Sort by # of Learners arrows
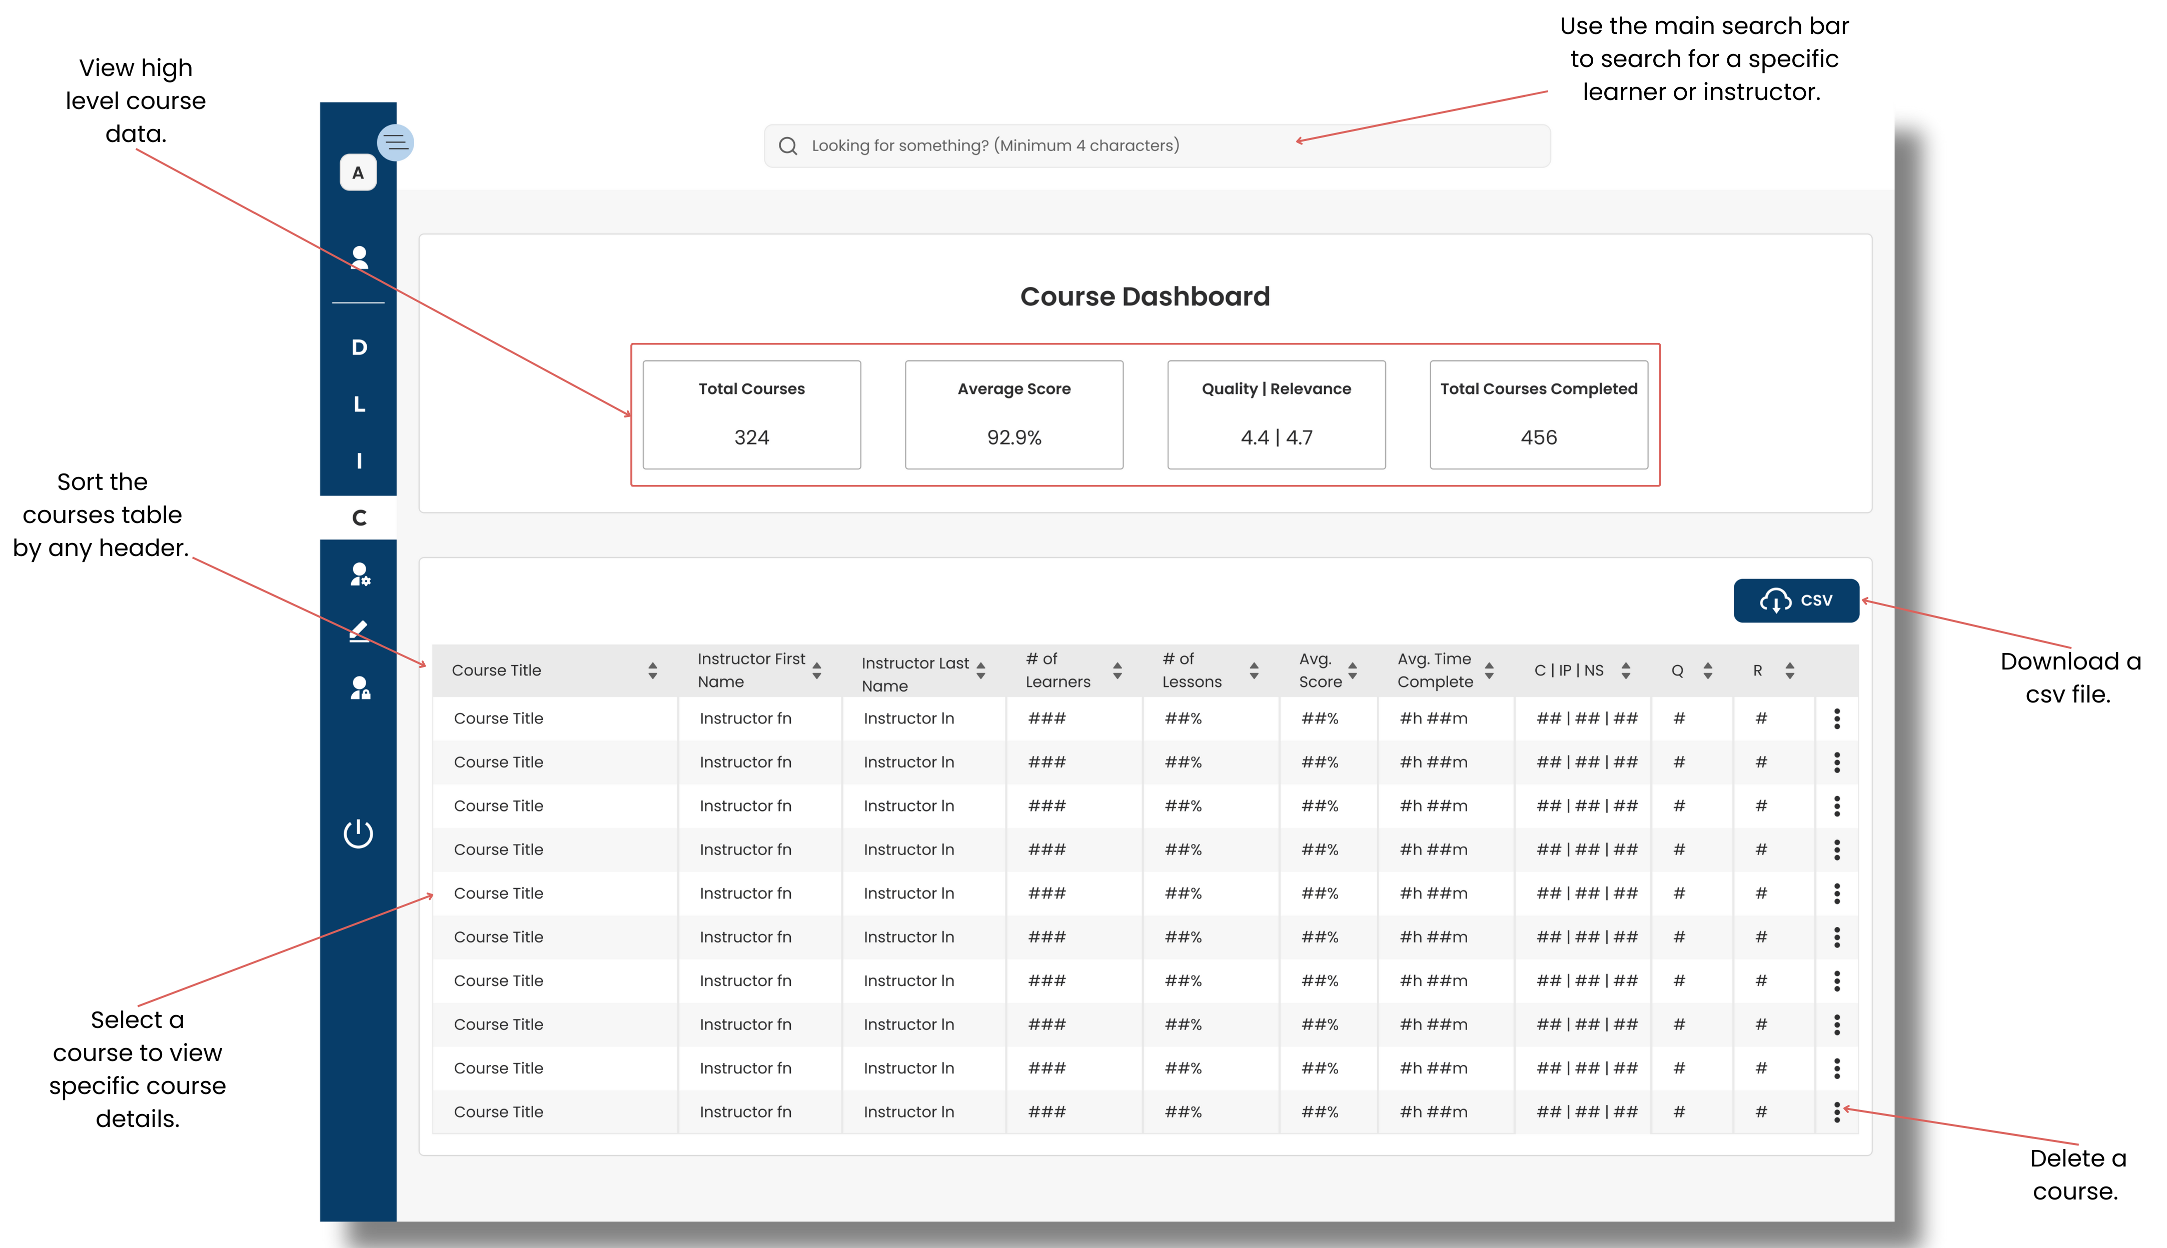2167x1248 pixels. [1118, 670]
